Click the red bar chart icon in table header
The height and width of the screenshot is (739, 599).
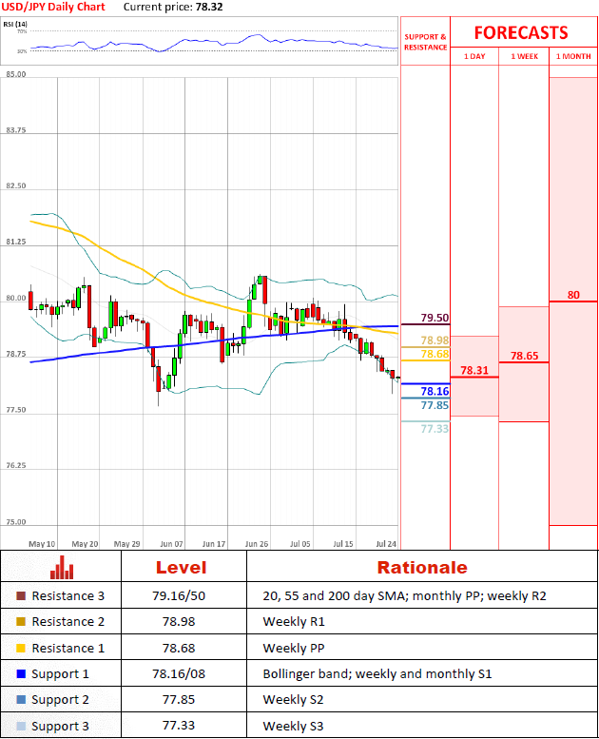[x=61, y=567]
